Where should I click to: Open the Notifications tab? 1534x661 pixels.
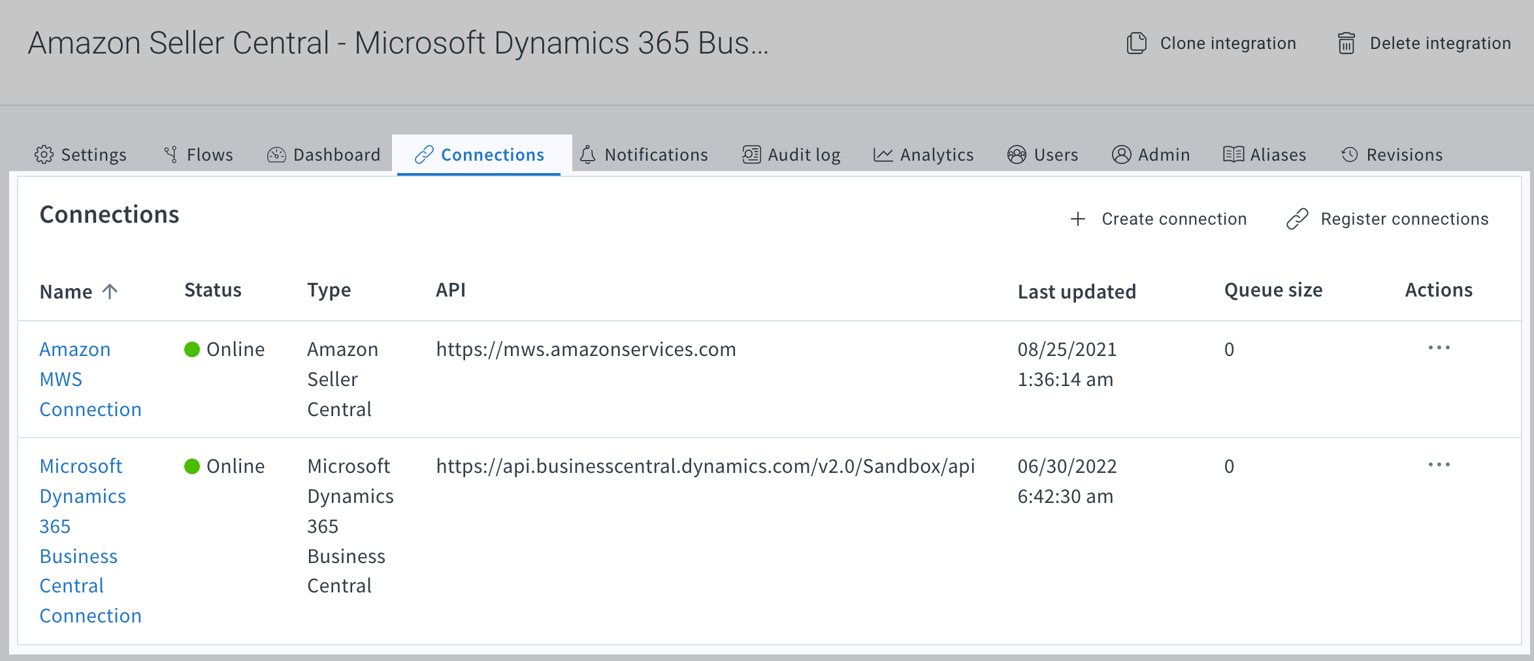(x=644, y=155)
